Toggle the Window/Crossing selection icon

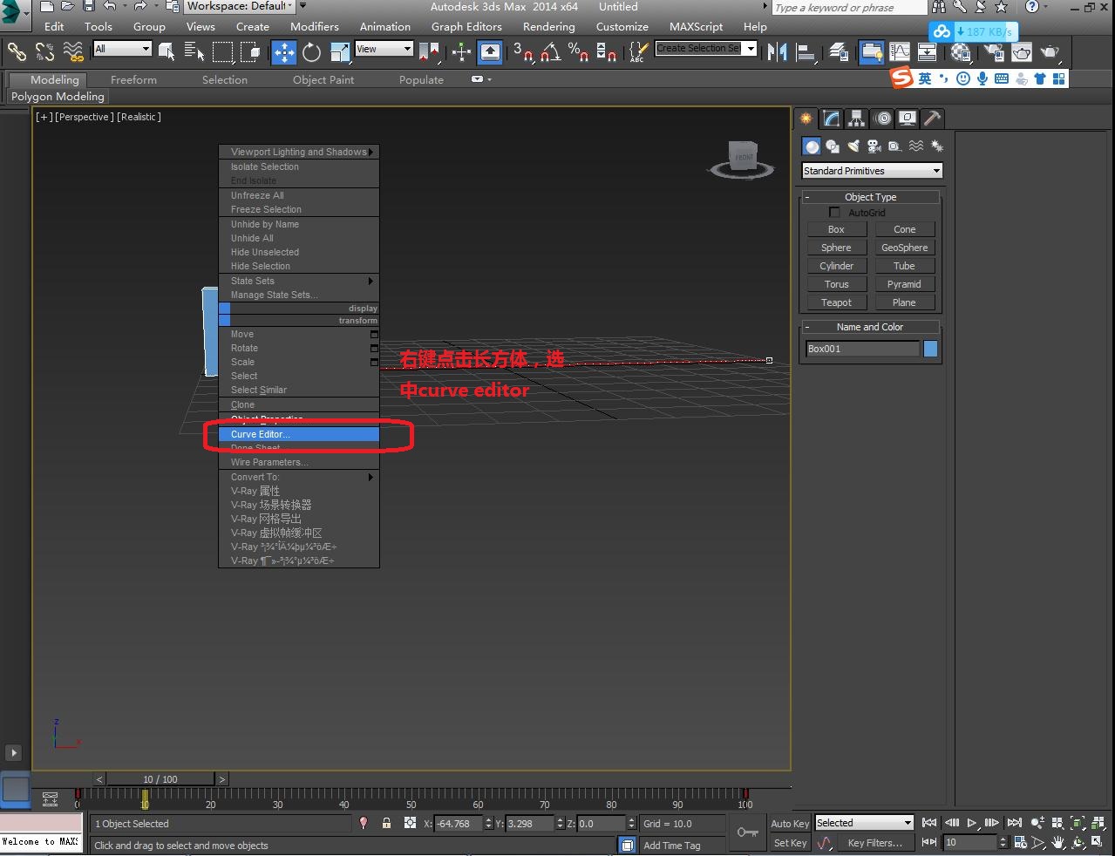pyautogui.click(x=251, y=52)
